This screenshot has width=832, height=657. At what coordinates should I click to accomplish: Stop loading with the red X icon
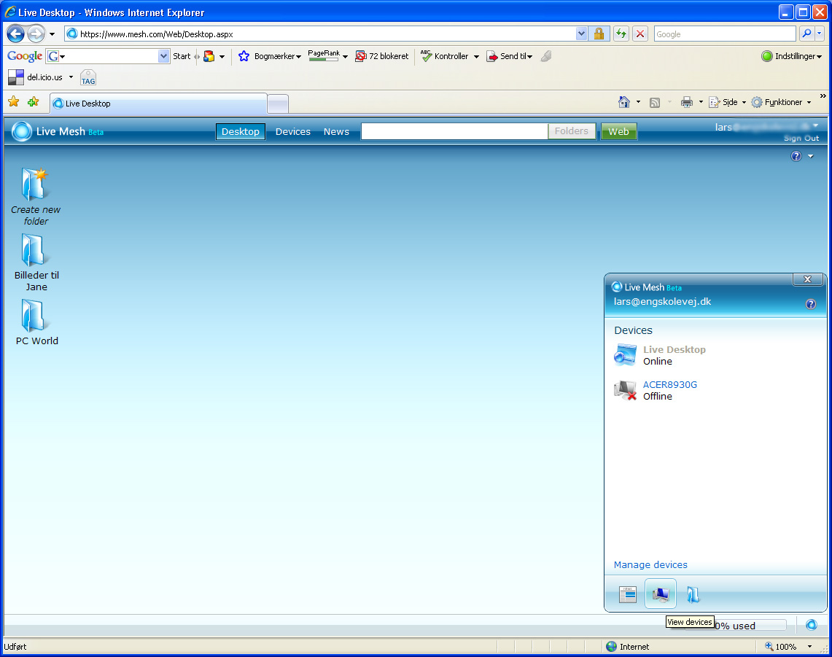[x=640, y=34]
